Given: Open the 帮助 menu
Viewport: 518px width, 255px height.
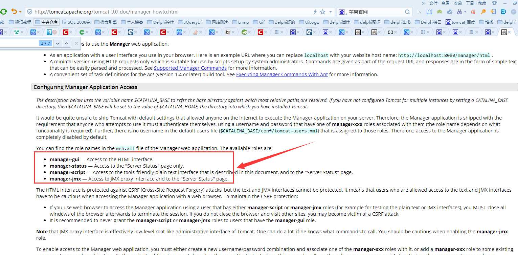Looking at the screenshot, I should point(482,3).
